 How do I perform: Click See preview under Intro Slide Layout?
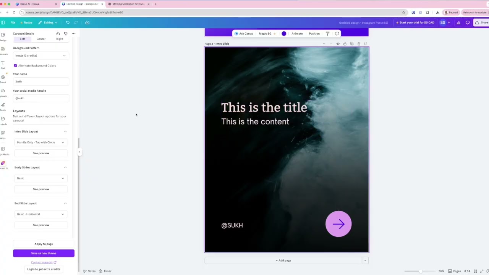coord(41,153)
